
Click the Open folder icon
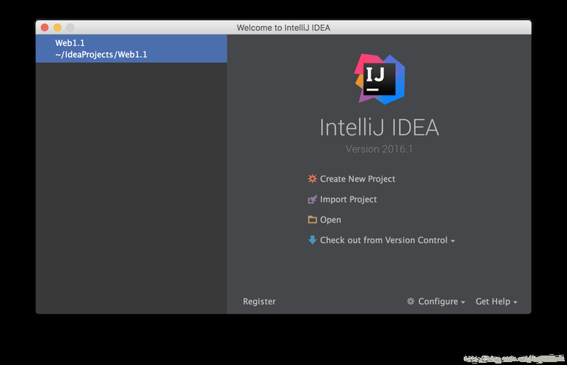pyautogui.click(x=312, y=220)
